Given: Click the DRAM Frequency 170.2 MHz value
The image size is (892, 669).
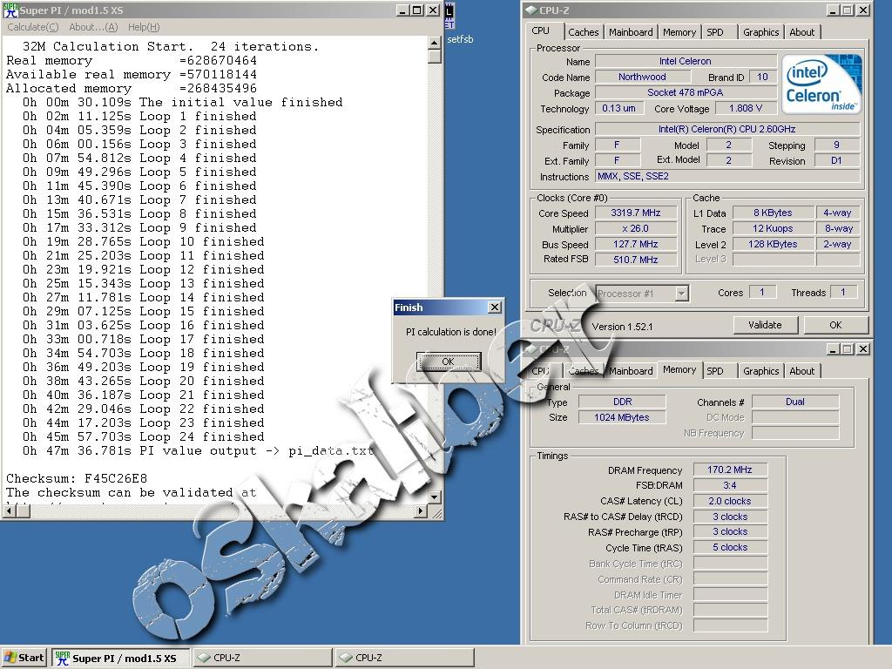Looking at the screenshot, I should point(730,470).
